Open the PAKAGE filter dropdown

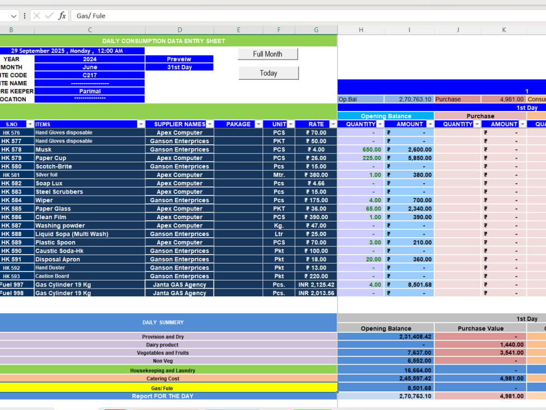258,125
